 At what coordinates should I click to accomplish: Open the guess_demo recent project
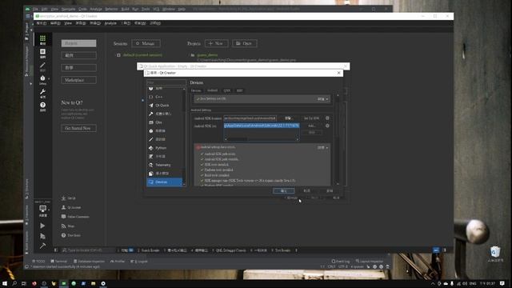(x=207, y=55)
